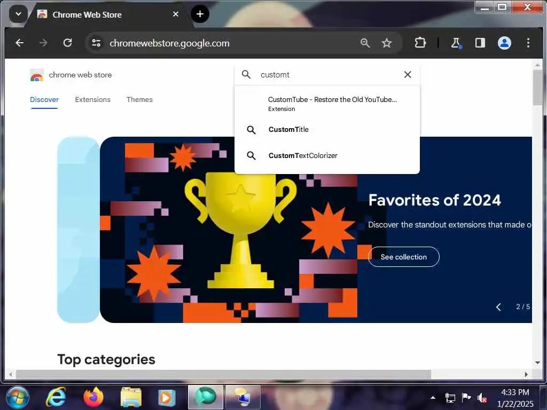View site information icon in address bar
This screenshot has height=410, width=547.
tap(96, 43)
